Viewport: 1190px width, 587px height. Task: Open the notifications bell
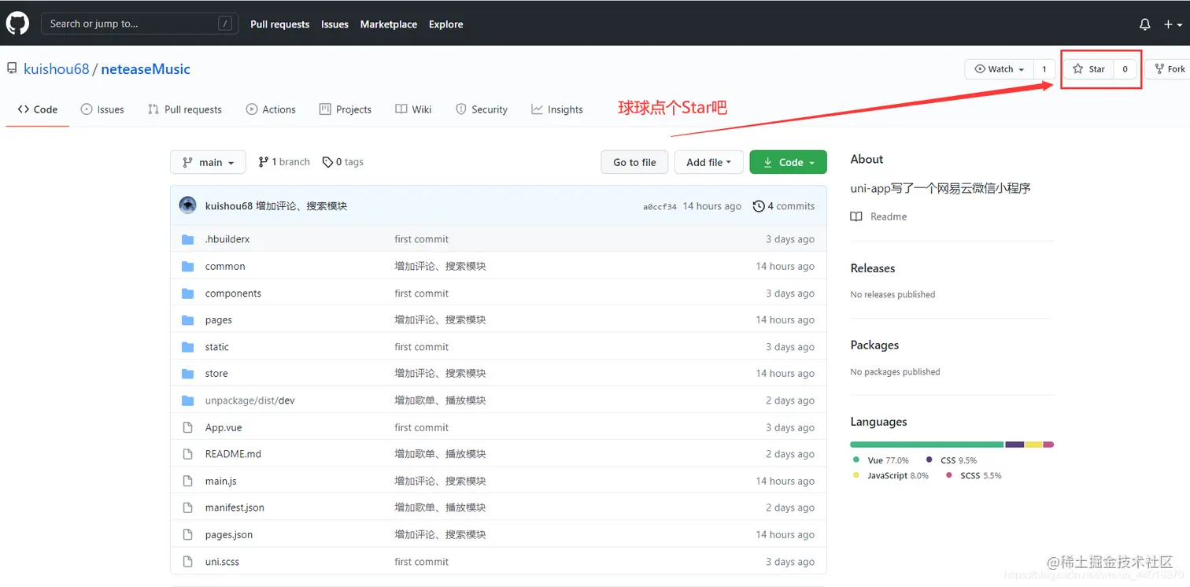[1145, 24]
